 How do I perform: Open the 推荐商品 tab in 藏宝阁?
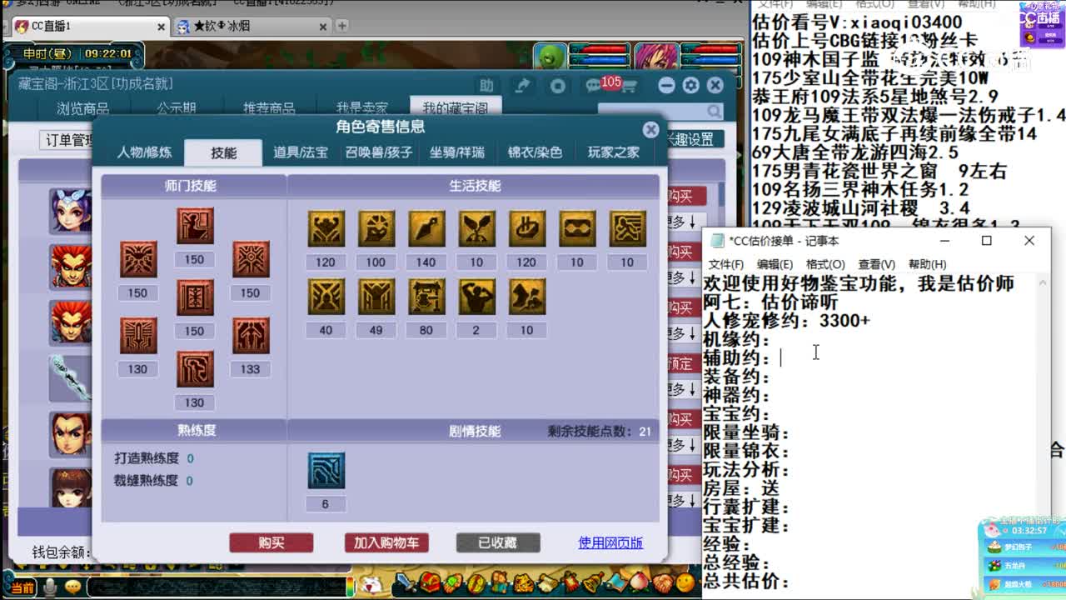(269, 108)
